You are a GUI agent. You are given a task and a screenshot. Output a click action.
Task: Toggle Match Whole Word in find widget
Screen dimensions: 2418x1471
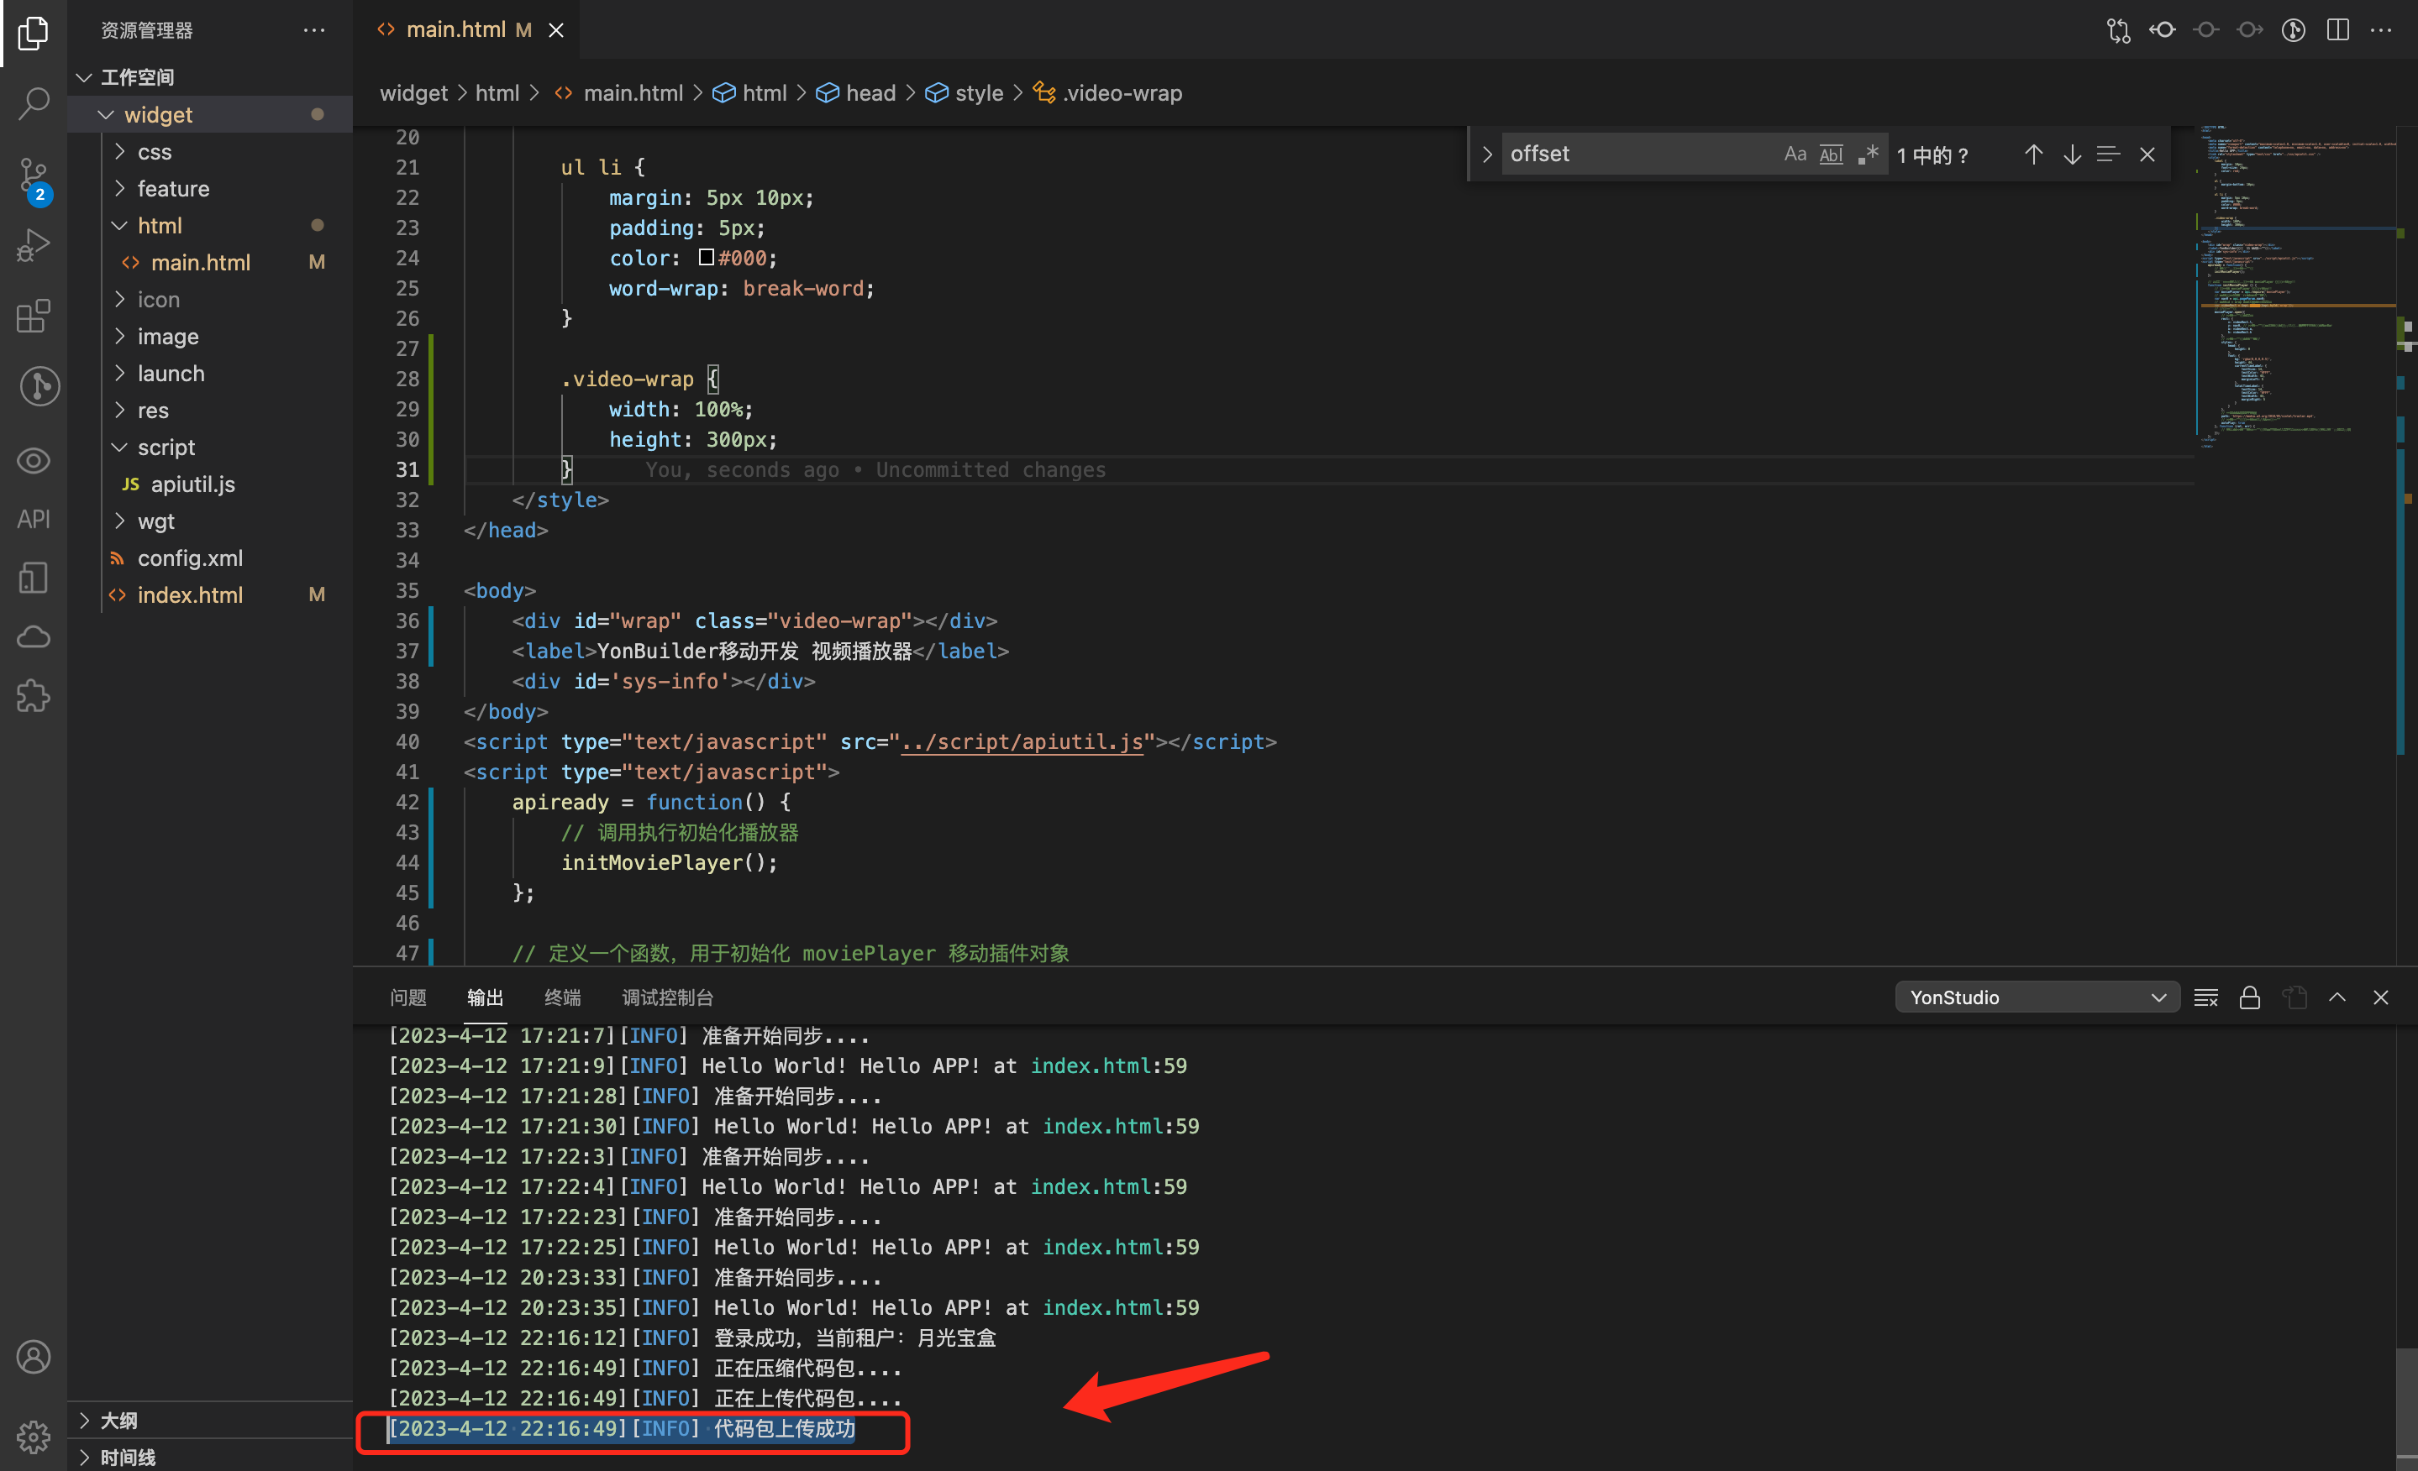tap(1832, 154)
